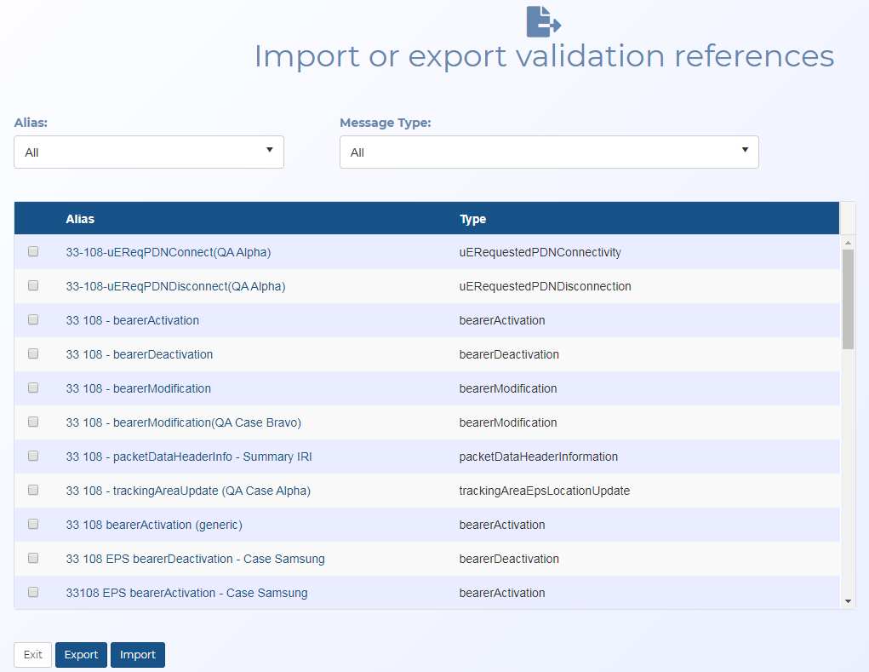This screenshot has height=672, width=869.
Task: Check the trackingAreaUpdate (QA Case Alpha) row
Action: pyautogui.click(x=33, y=491)
